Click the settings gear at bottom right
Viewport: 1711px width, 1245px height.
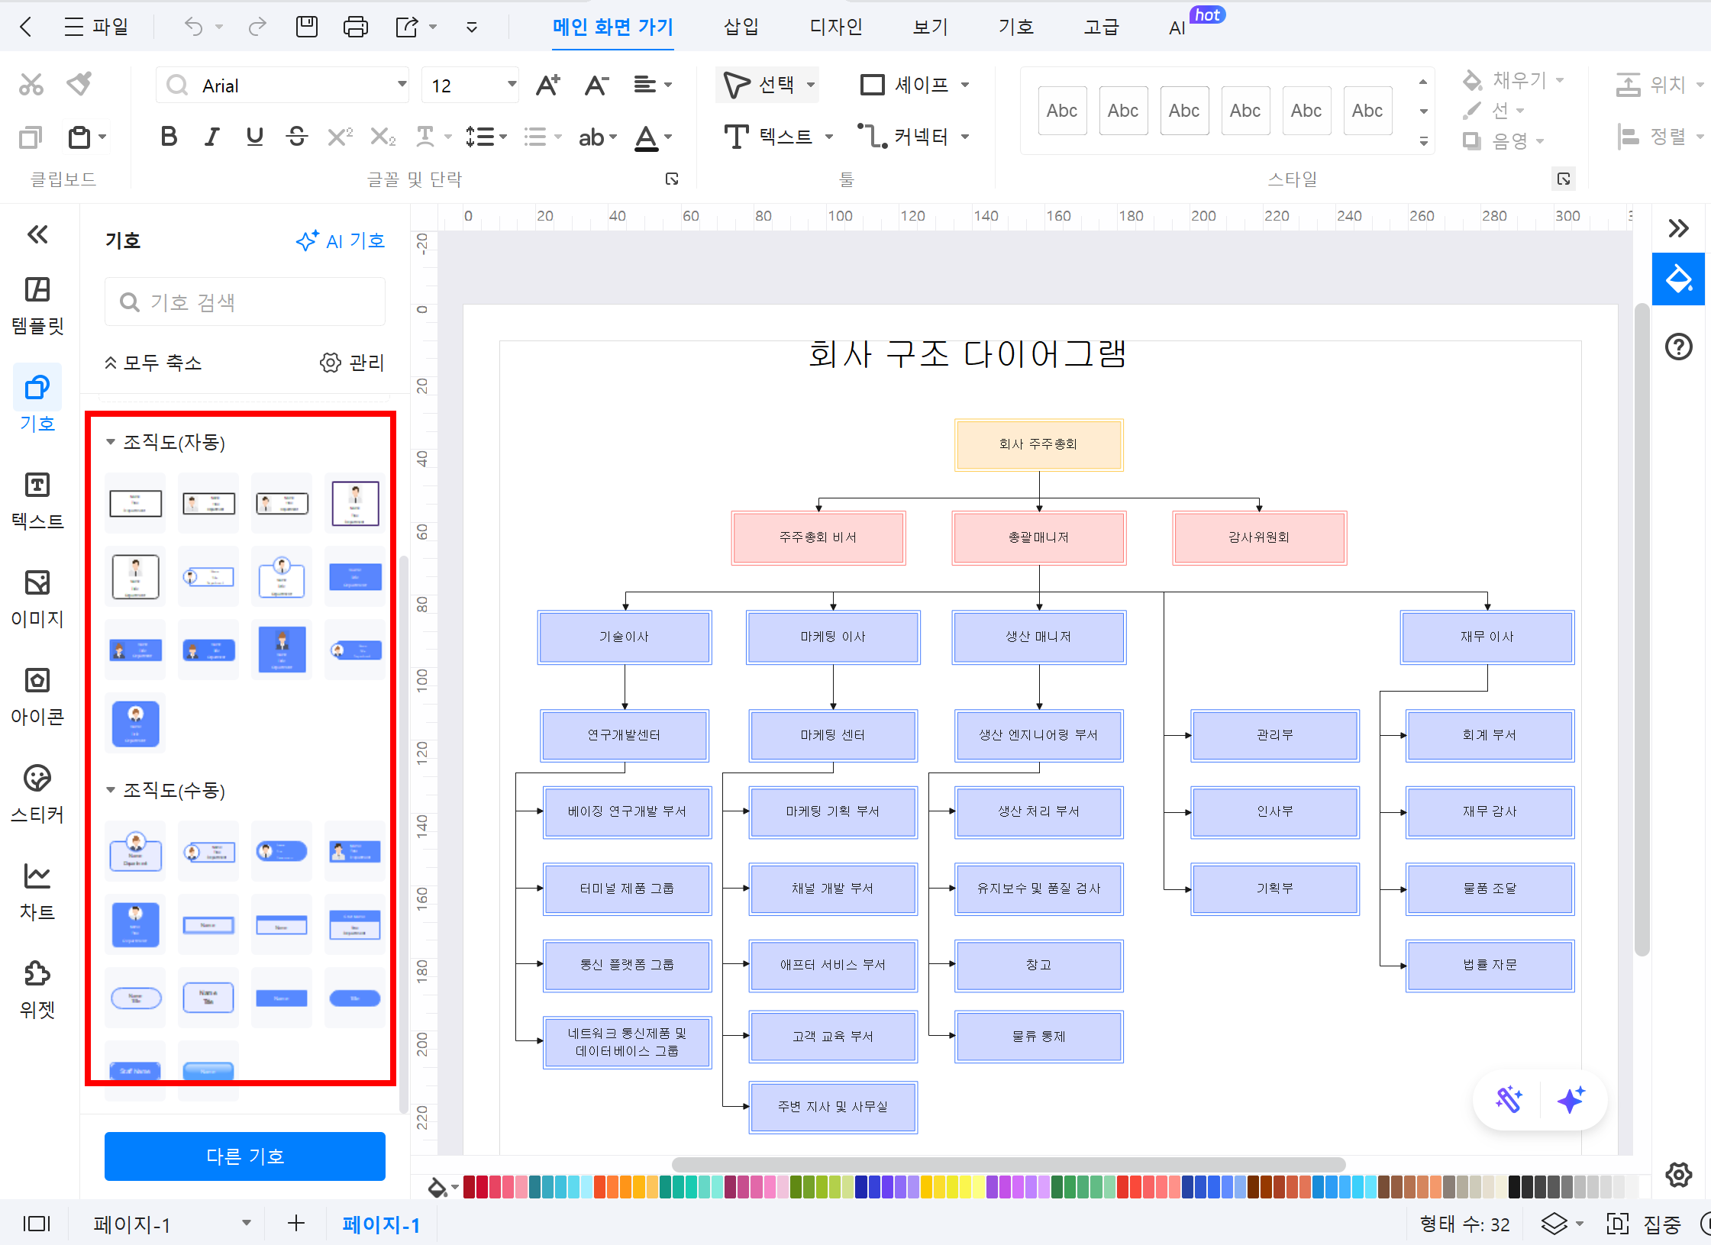click(1679, 1175)
